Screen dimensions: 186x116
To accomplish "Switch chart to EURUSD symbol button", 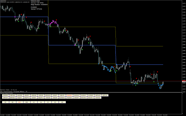I will point(5,95).
